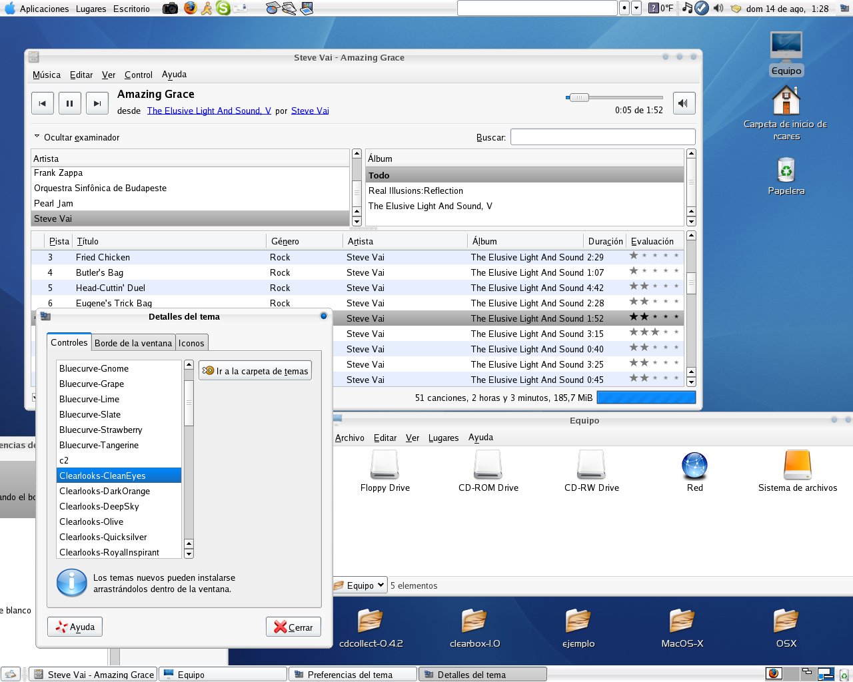
Task: Click the theme list scrollbar down arrow
Action: coord(189,553)
